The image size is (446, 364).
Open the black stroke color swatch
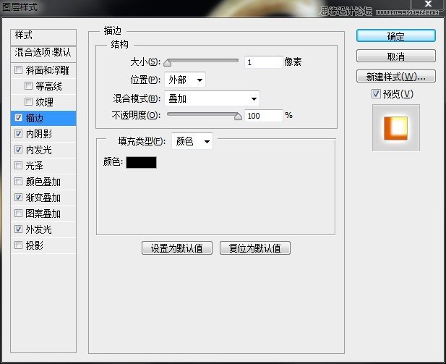141,162
